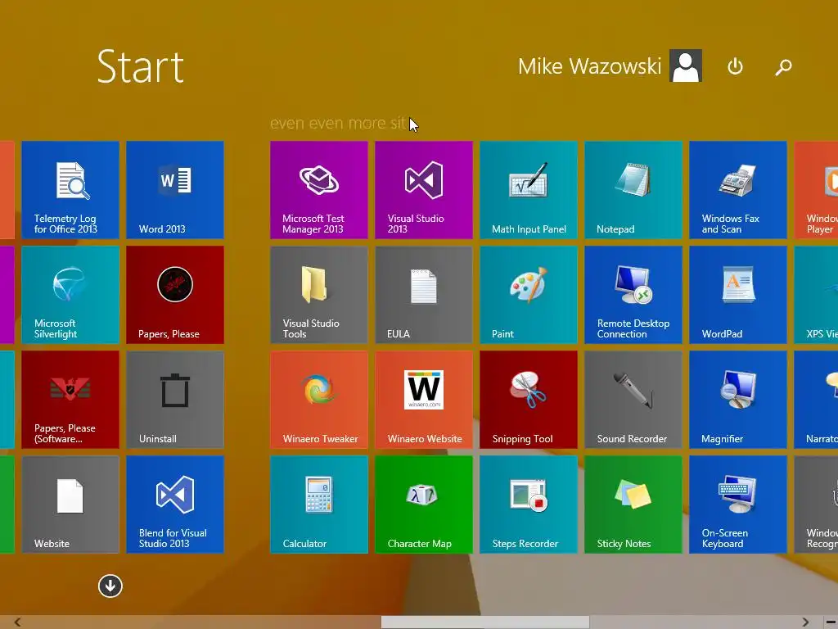The height and width of the screenshot is (629, 838).
Task: Open Steps Recorder tile
Action: point(529,505)
